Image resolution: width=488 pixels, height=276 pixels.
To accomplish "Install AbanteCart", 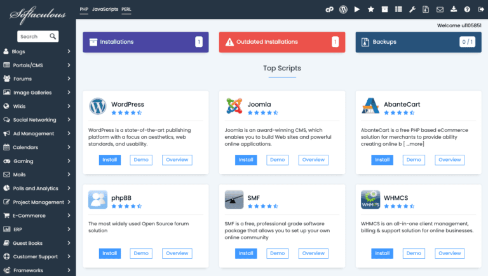I will click(x=382, y=160).
